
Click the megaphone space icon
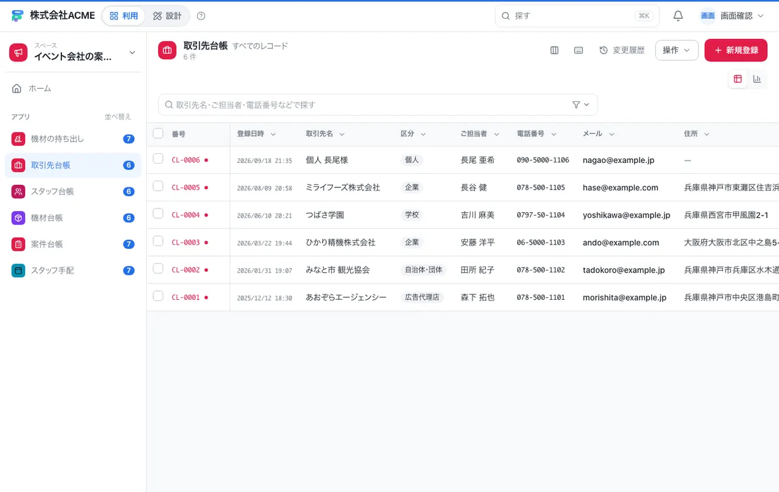point(18,53)
